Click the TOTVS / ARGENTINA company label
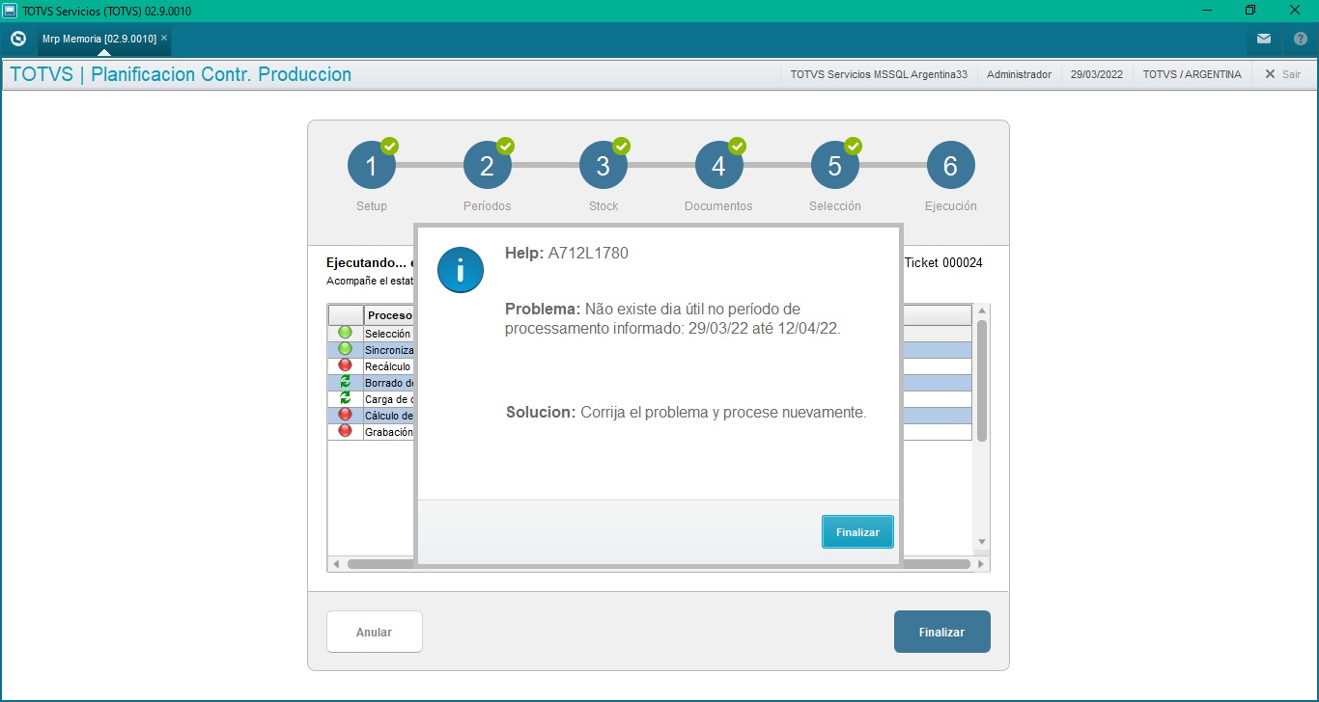The height and width of the screenshot is (702, 1319). pyautogui.click(x=1192, y=74)
